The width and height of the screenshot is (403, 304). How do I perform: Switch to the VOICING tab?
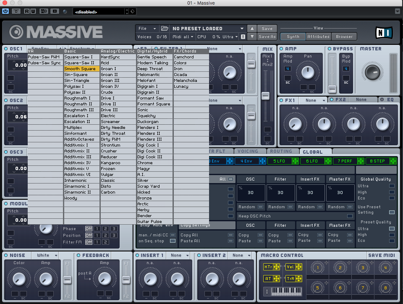pyautogui.click(x=248, y=151)
